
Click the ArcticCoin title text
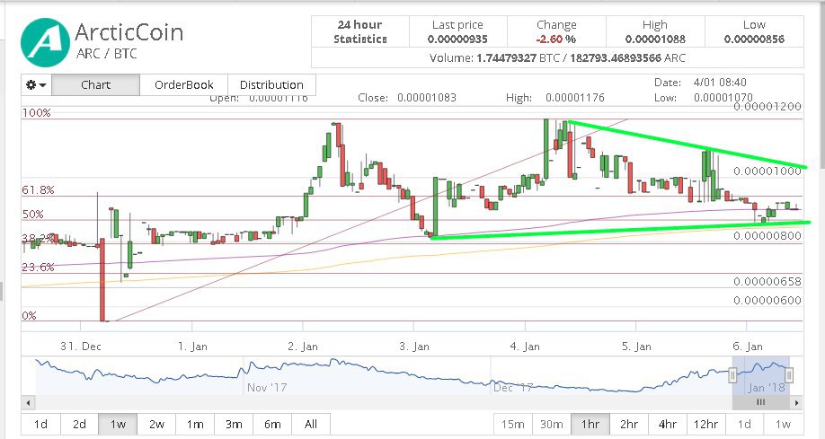pos(129,32)
